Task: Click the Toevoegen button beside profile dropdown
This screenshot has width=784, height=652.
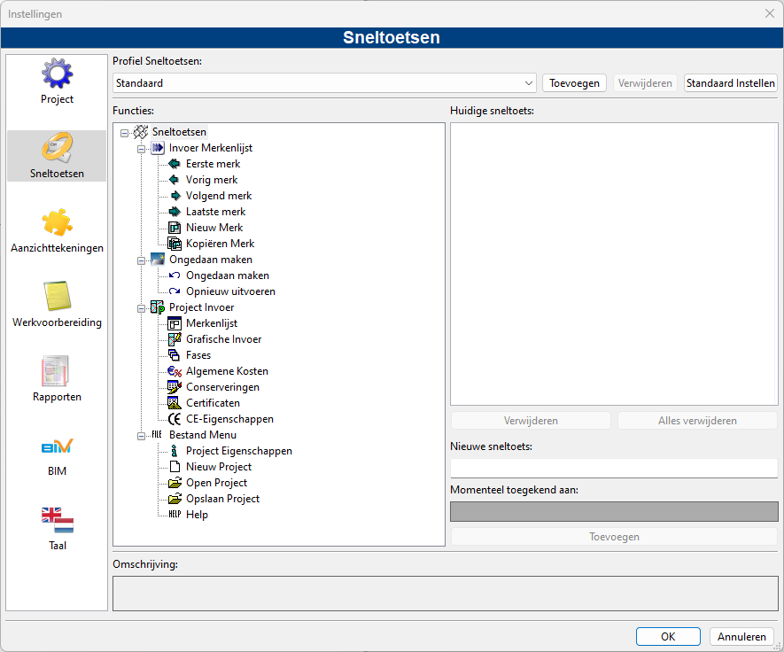Action: [574, 83]
